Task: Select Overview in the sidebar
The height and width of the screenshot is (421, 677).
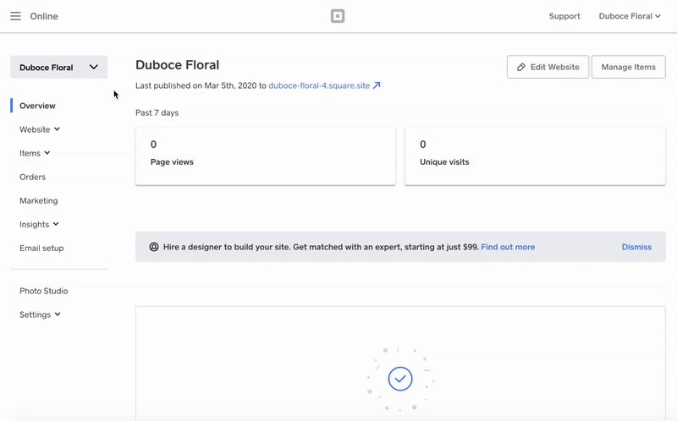Action: click(37, 106)
